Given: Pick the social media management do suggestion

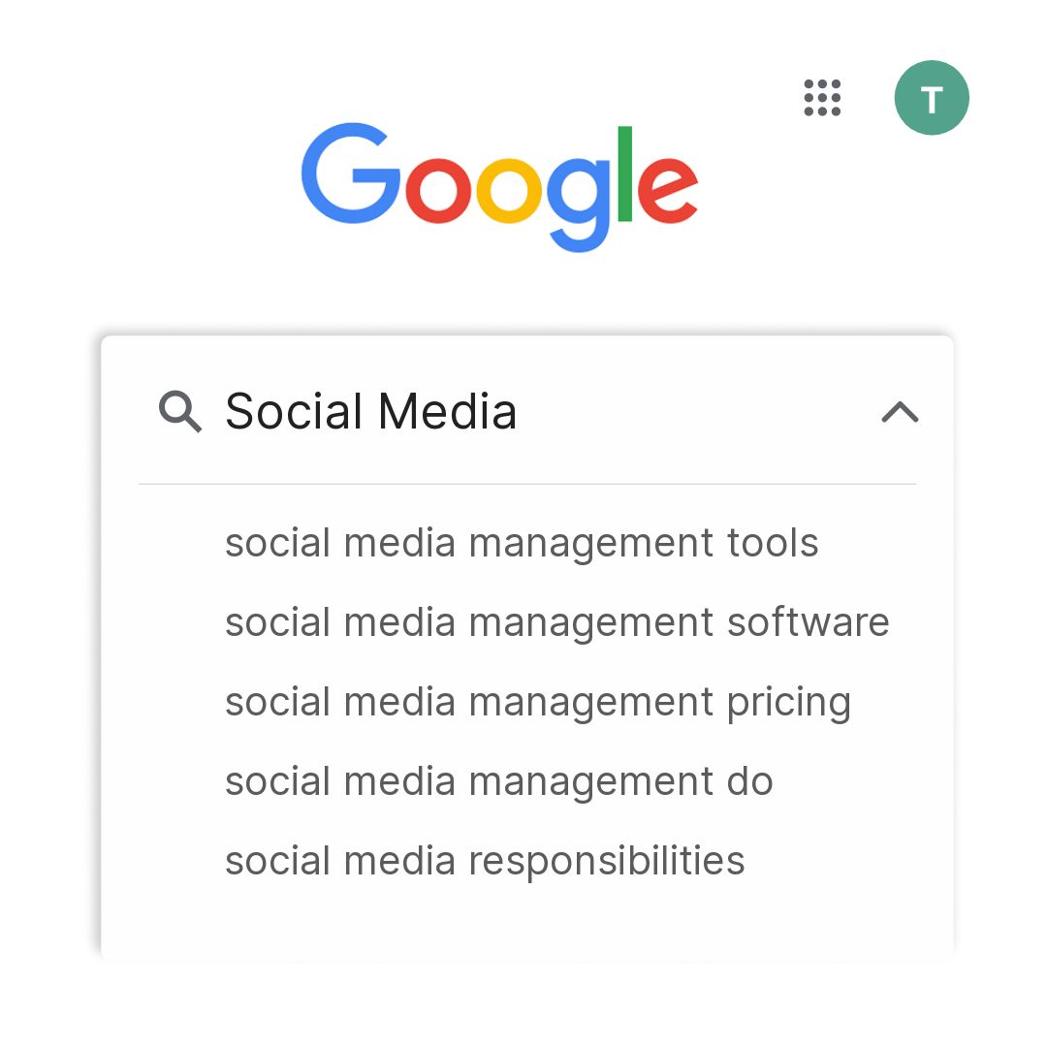Looking at the screenshot, I should point(498,780).
